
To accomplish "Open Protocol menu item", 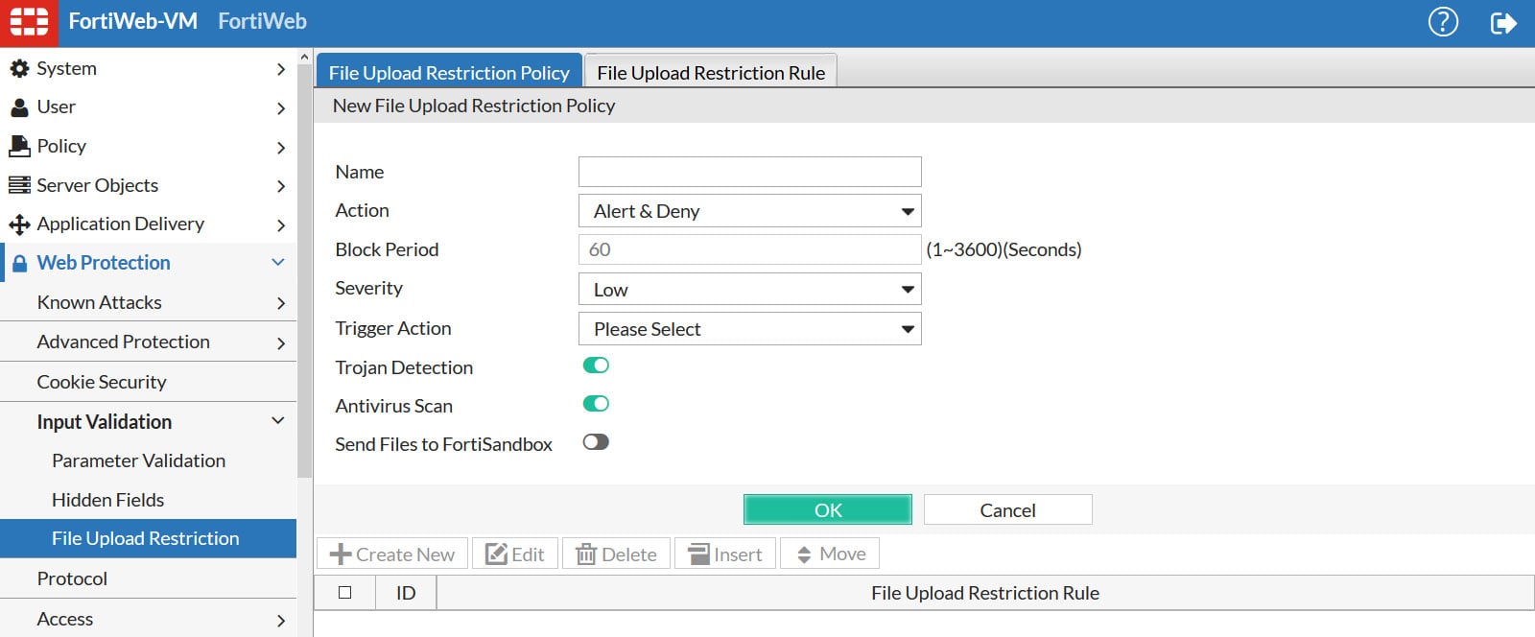I will (148, 578).
